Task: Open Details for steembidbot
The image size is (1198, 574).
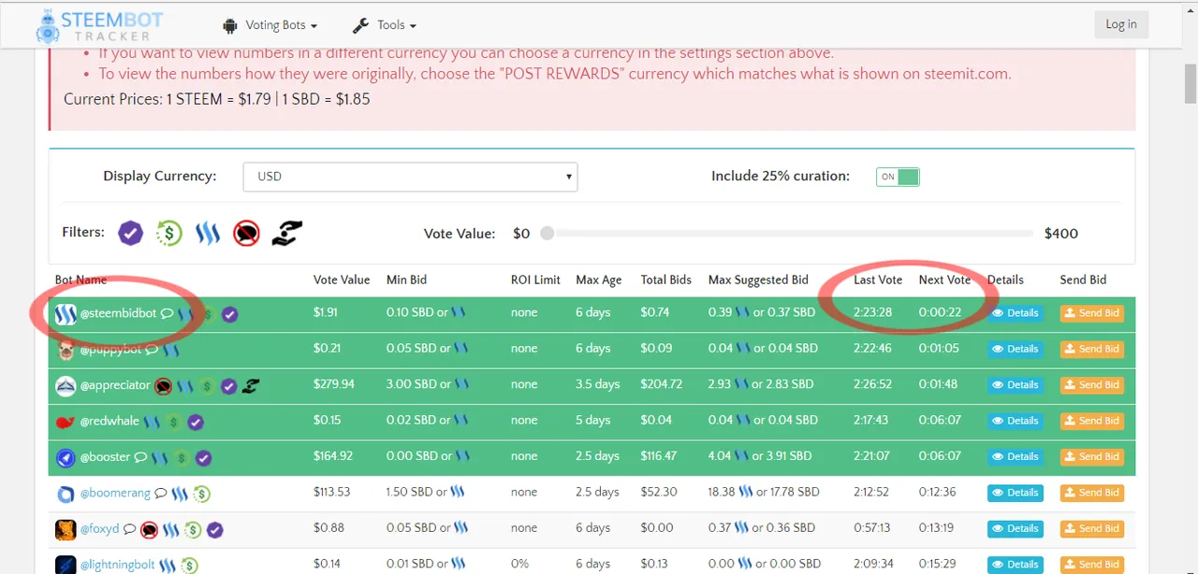Action: tap(1015, 313)
